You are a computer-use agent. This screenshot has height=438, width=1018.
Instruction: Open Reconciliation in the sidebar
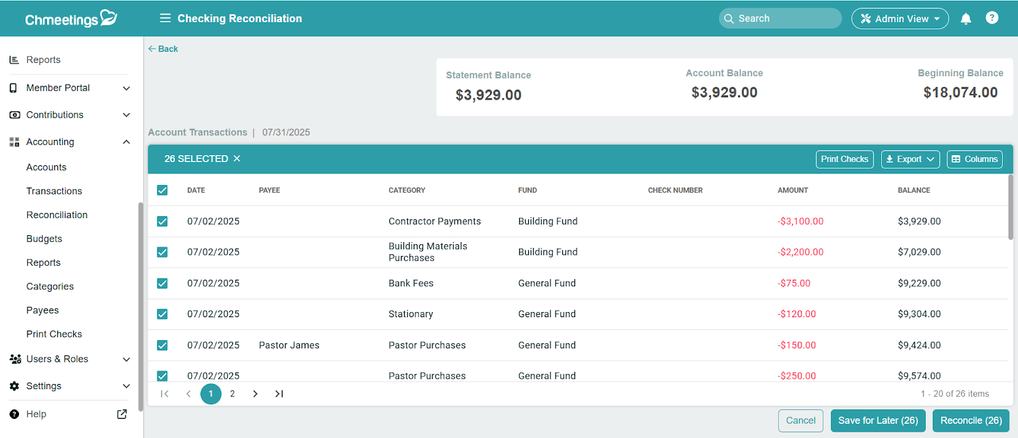57,215
